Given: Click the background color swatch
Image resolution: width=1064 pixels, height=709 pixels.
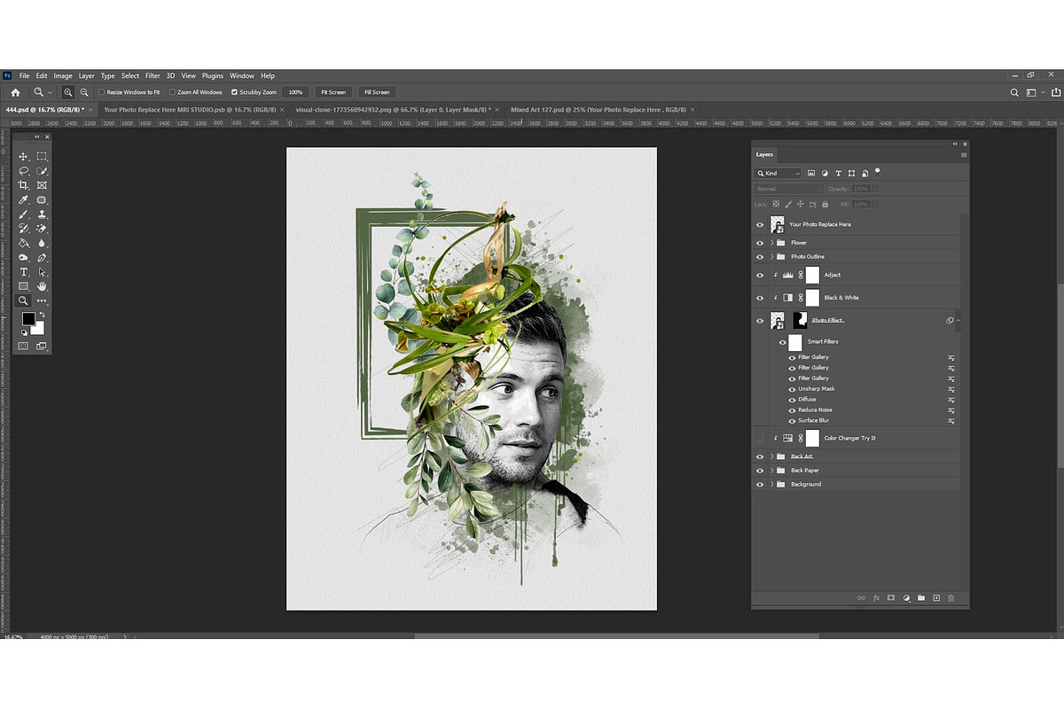Looking at the screenshot, I should click(38, 329).
